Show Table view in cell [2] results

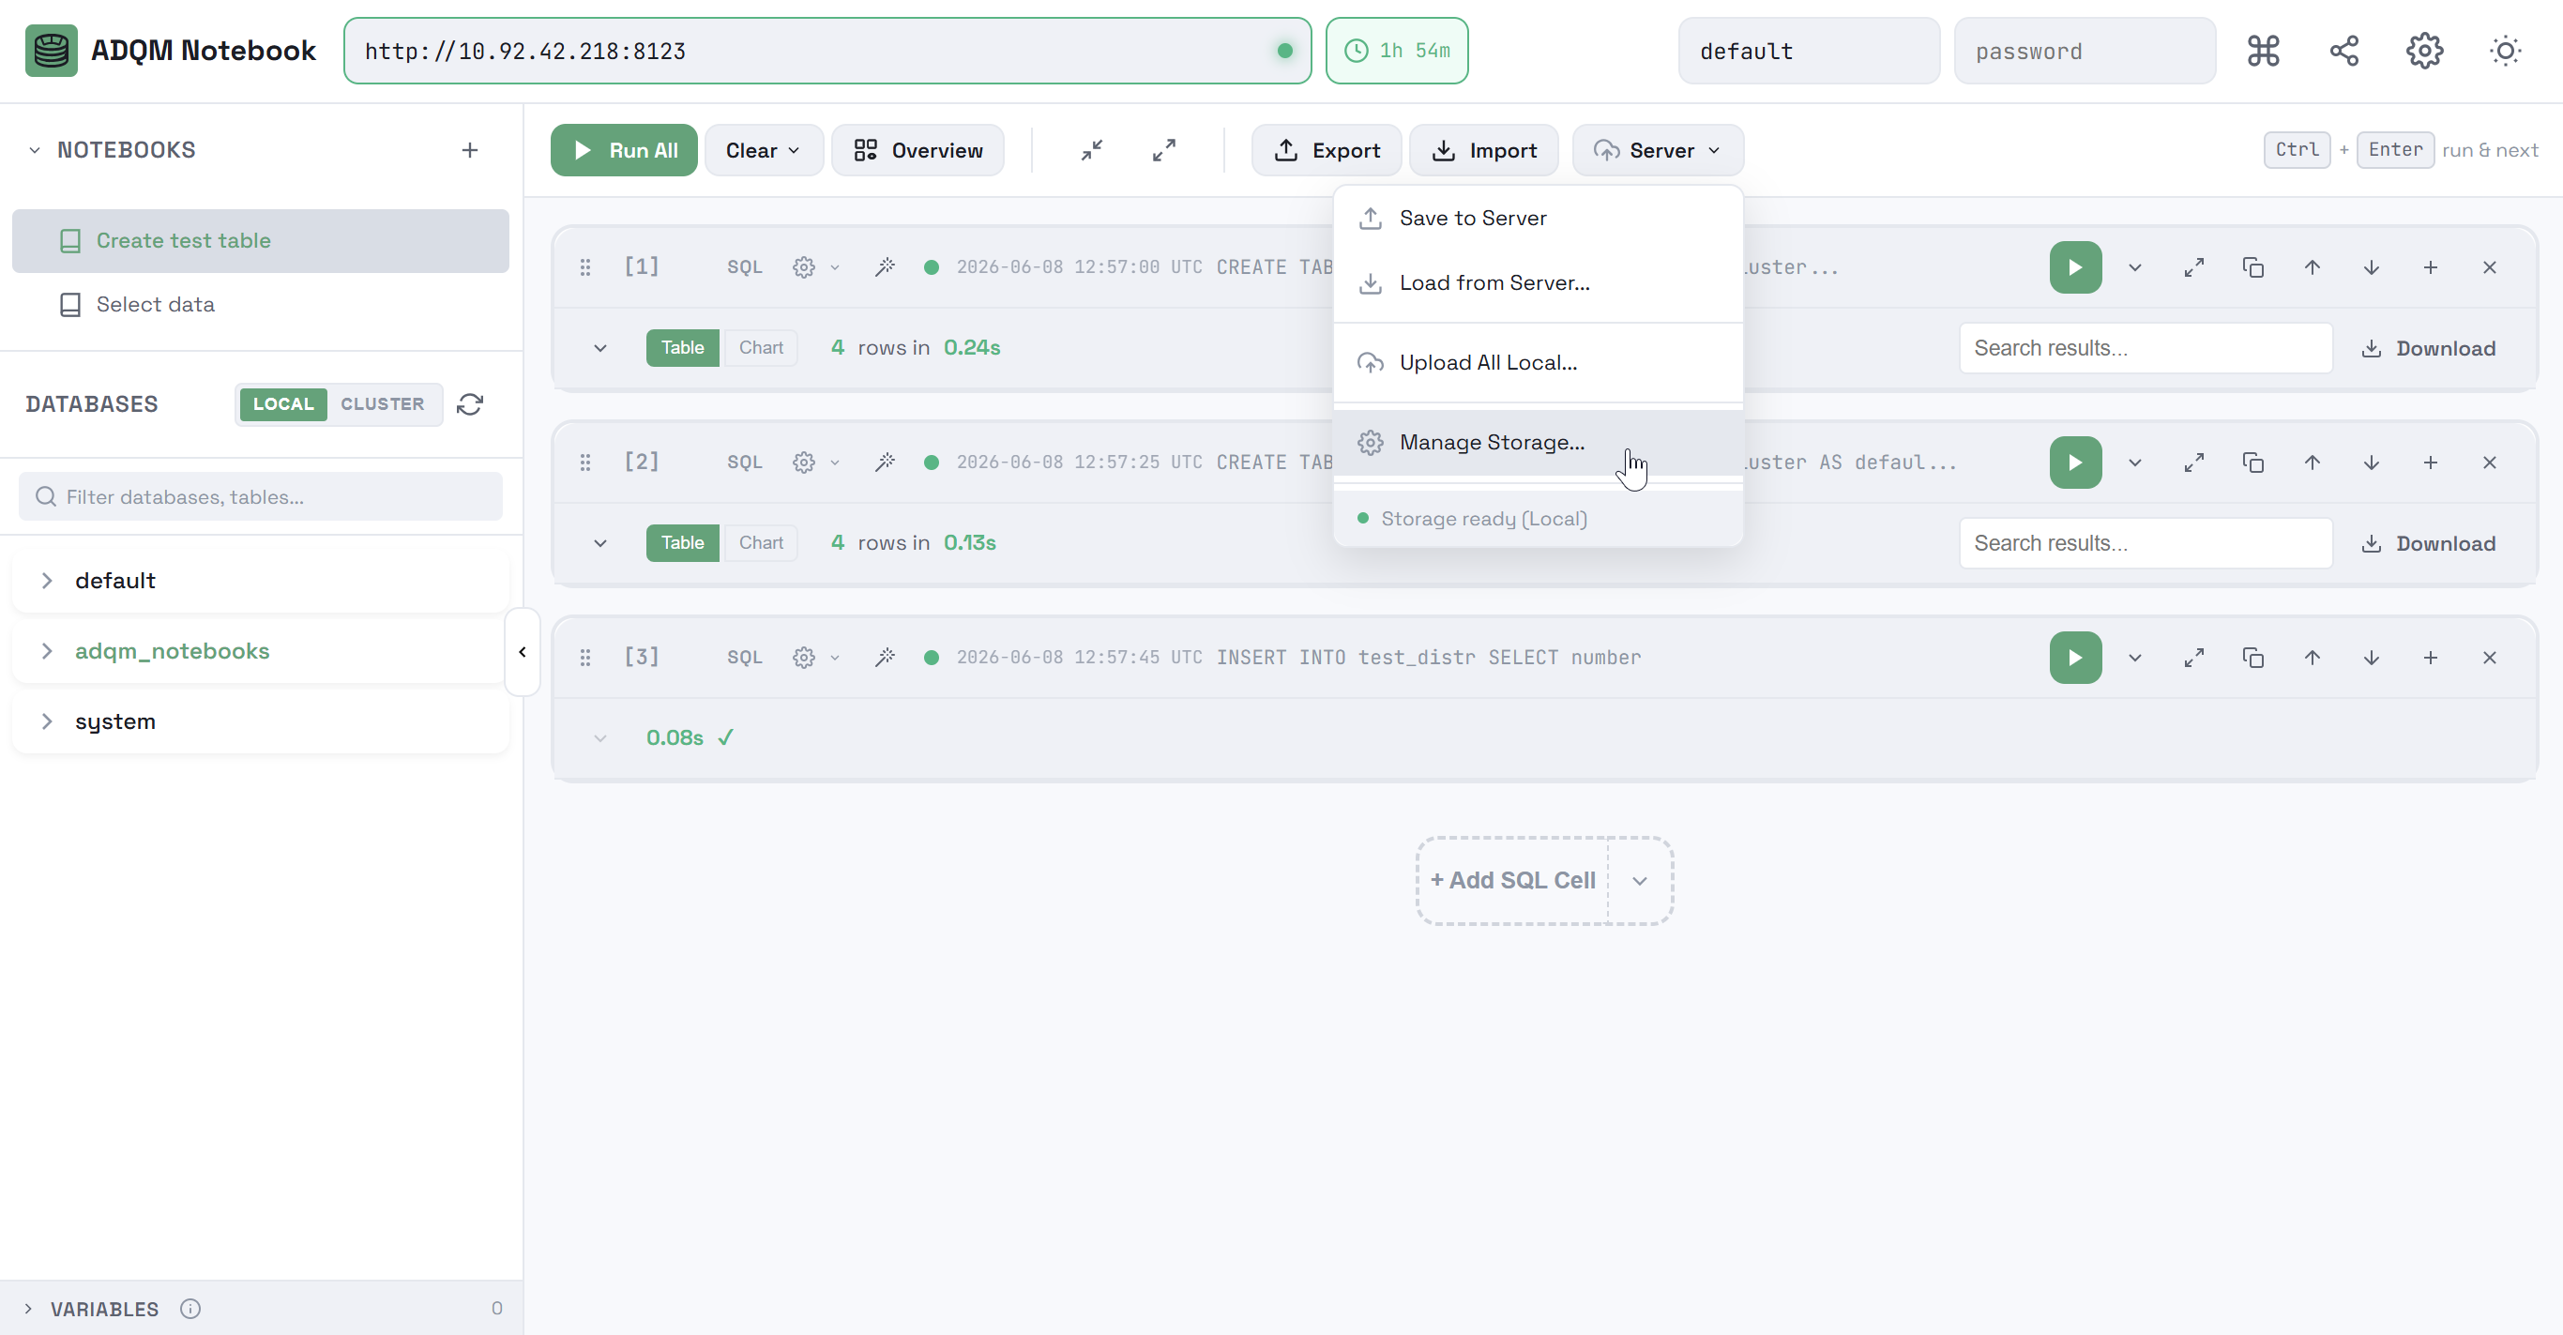coord(681,543)
